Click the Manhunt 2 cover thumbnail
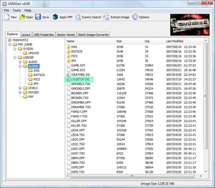The image size is (215, 188). [x=190, y=25]
